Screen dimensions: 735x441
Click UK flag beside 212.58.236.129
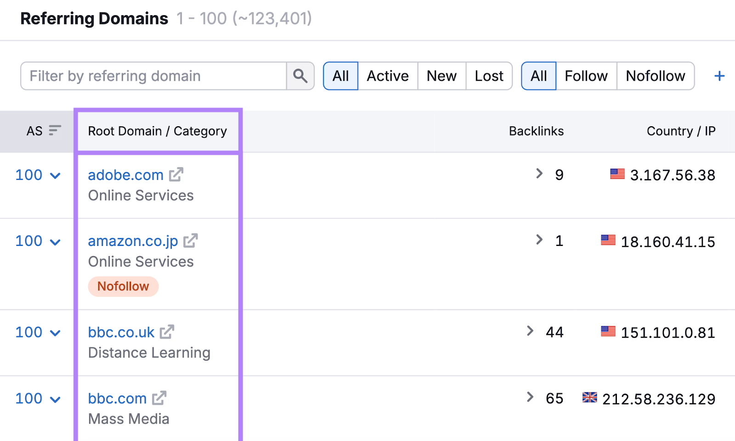590,397
